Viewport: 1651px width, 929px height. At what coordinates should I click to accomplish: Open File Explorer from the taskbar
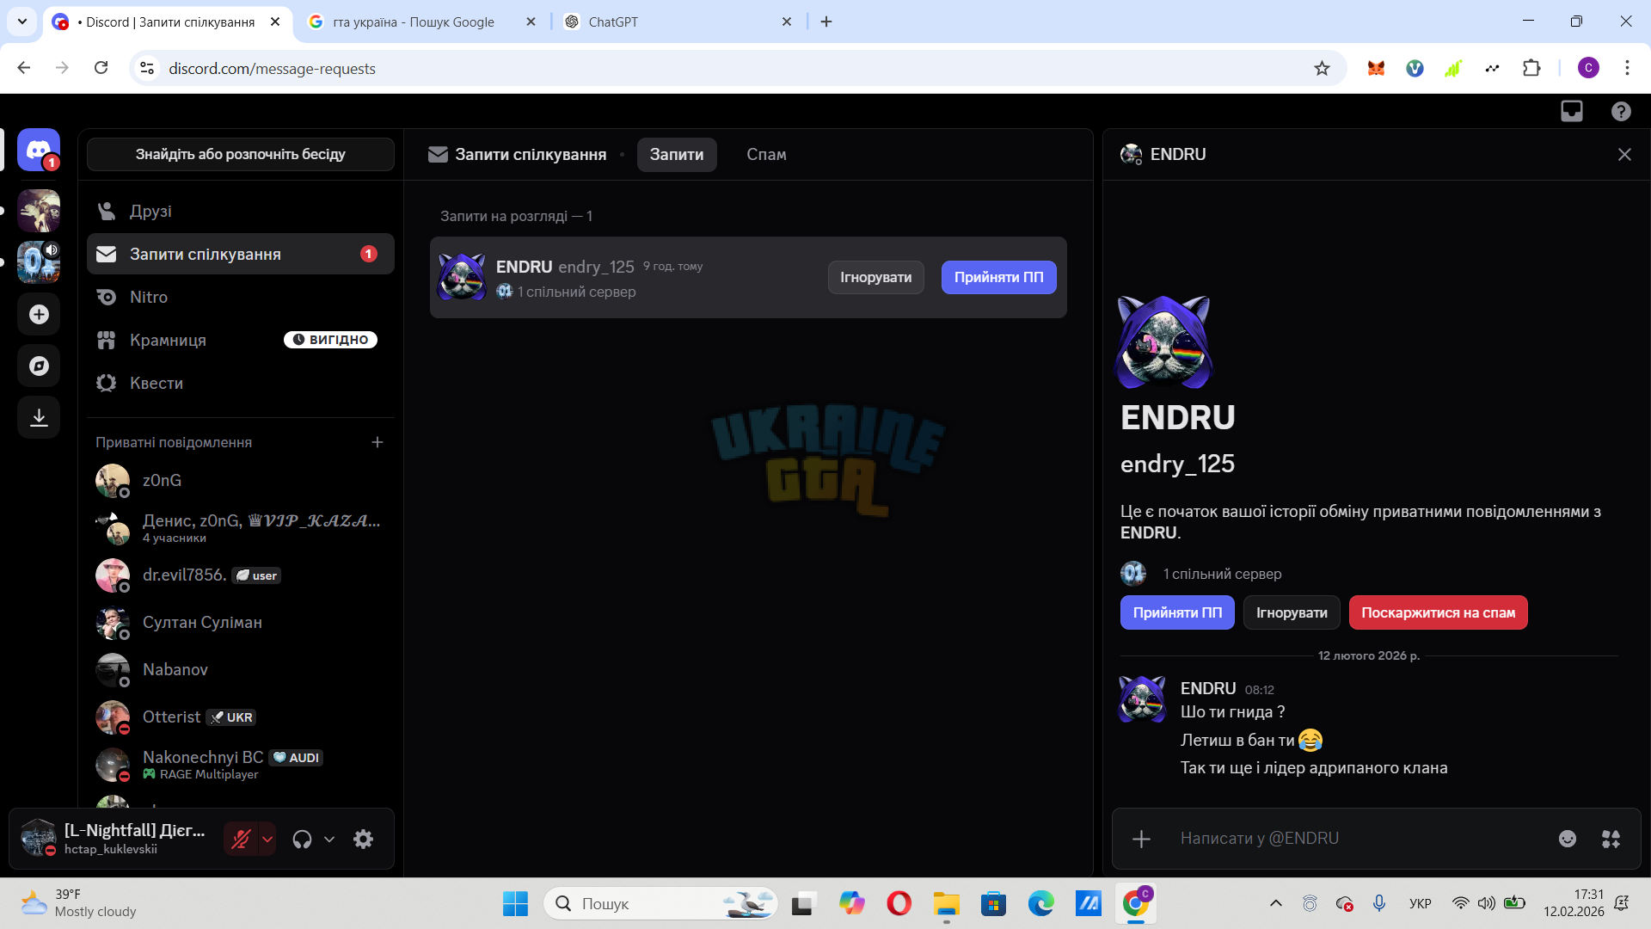pos(946,903)
